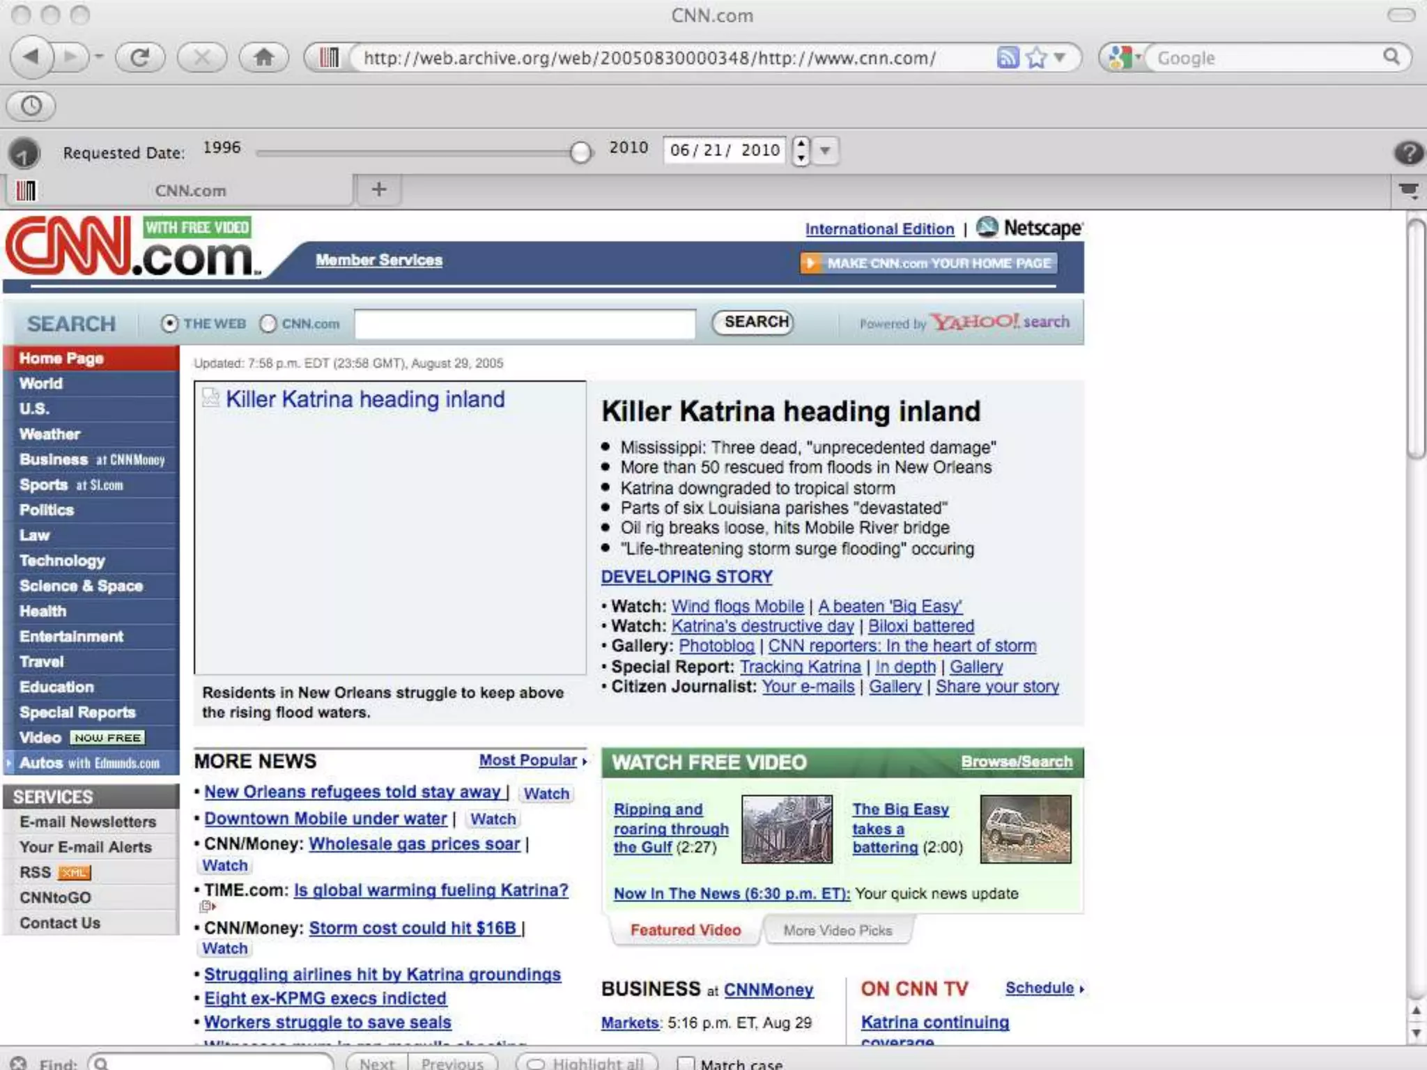Open Weather in the left navigation
This screenshot has height=1070, width=1427.
[49, 434]
